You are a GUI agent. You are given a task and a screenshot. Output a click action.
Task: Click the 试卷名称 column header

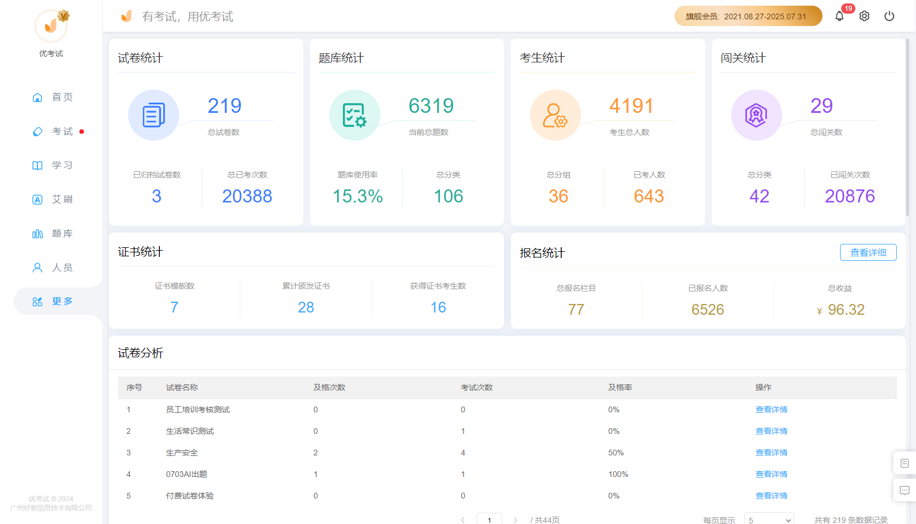pyautogui.click(x=182, y=387)
